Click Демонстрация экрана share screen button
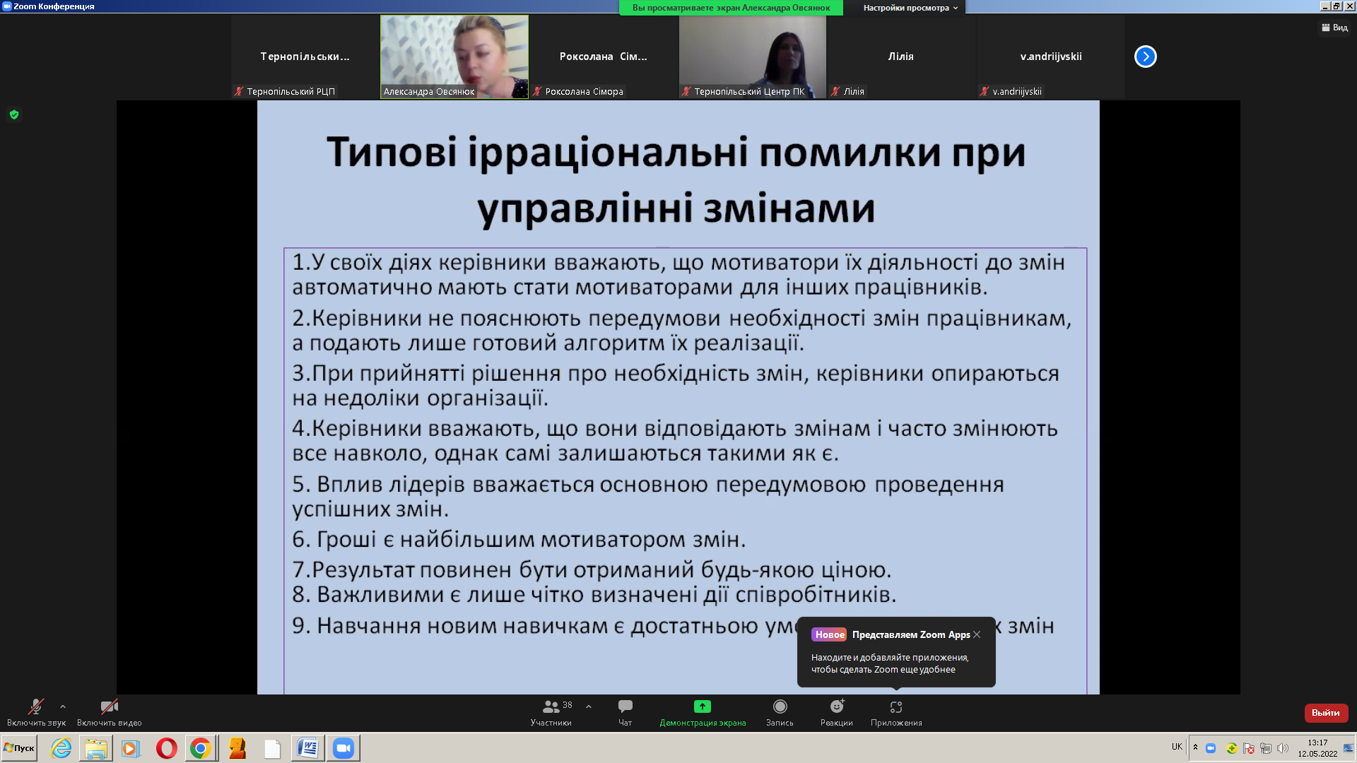Image resolution: width=1357 pixels, height=763 pixels. [x=703, y=712]
